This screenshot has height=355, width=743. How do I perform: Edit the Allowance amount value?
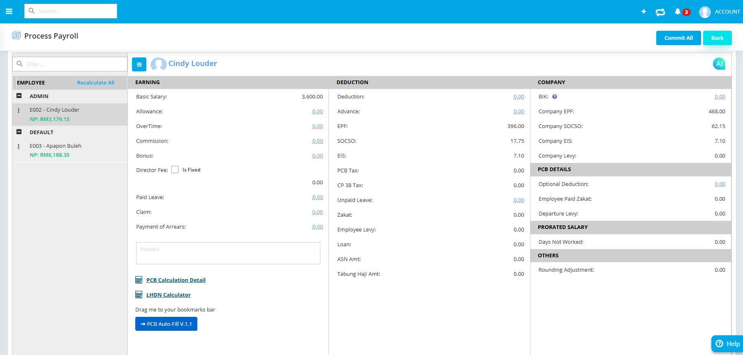tap(317, 112)
